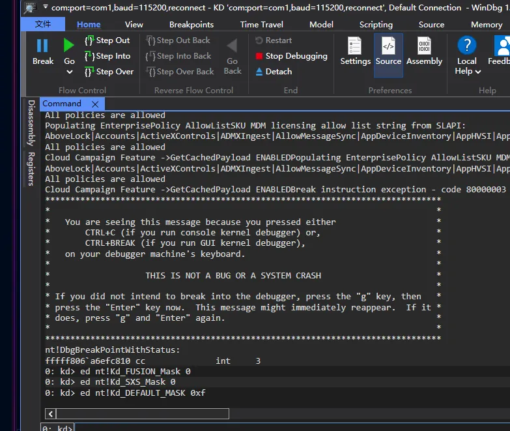Open the Disassembly side panel
The height and width of the screenshot is (431, 510).
[31, 123]
